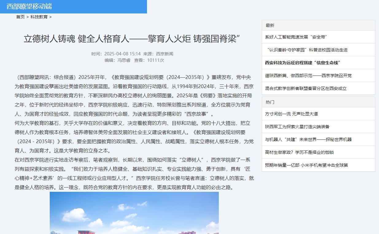Viewport: 379px width, 234px height.
Task: Open 与机器人“共建”未来世界 article
Action: click(308, 139)
